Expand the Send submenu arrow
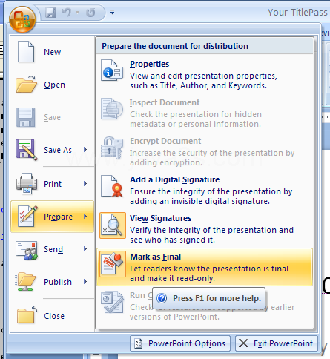The width and height of the screenshot is (330, 359). (x=85, y=249)
